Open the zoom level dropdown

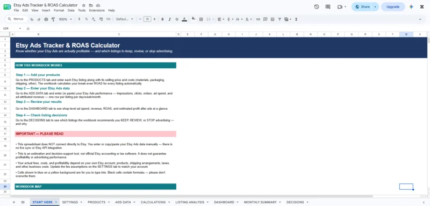[65, 19]
